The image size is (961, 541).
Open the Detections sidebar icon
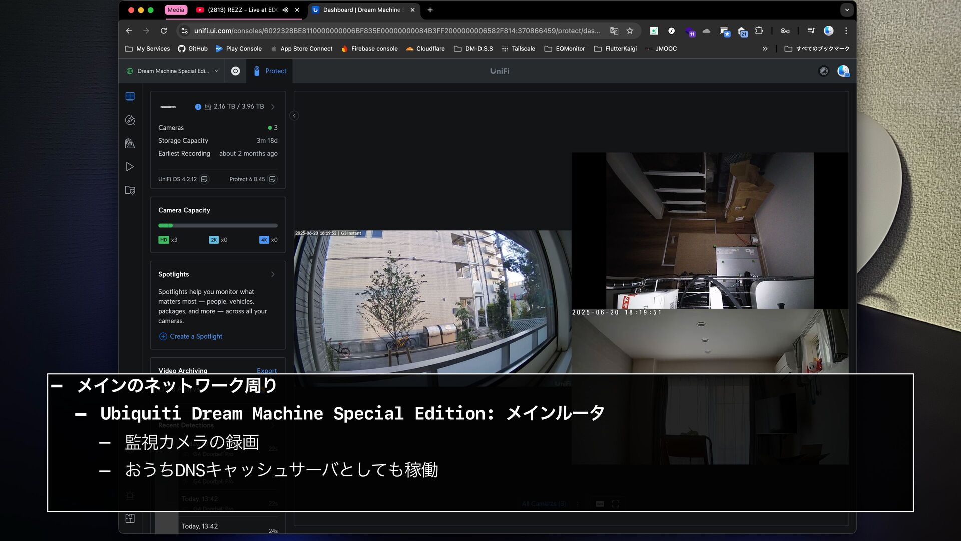click(x=130, y=120)
